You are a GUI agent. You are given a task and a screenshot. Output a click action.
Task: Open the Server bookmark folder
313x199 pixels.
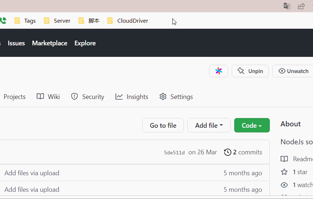57,21
